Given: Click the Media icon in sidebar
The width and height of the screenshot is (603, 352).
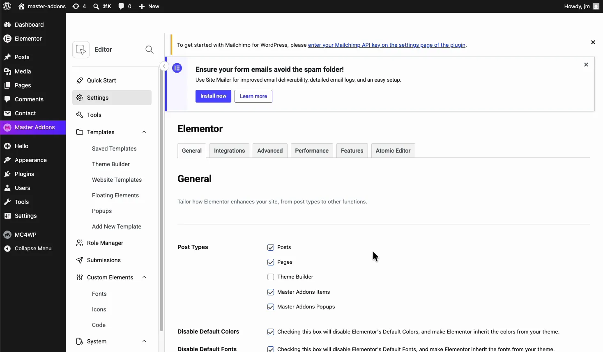Looking at the screenshot, I should 7,71.
